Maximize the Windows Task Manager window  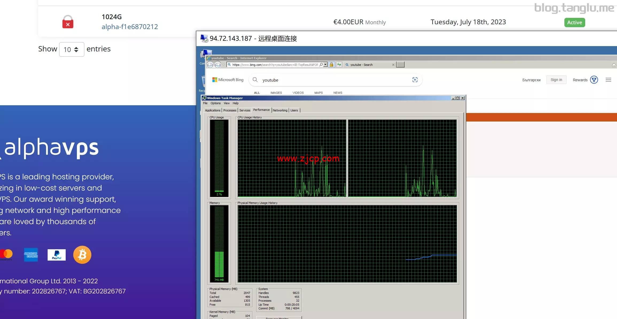point(457,98)
